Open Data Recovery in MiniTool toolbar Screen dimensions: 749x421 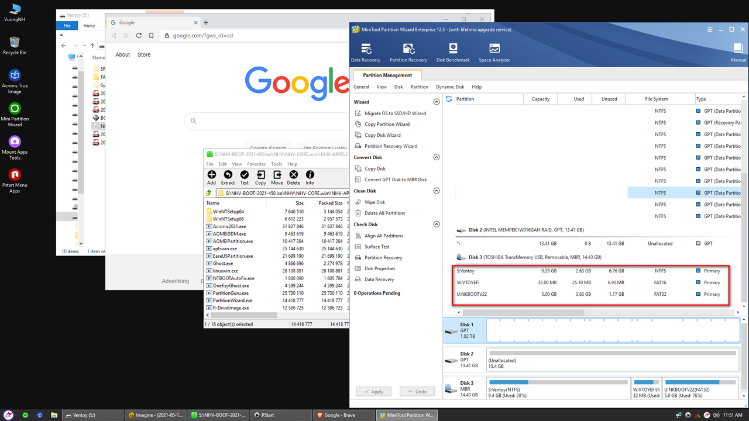pos(365,53)
